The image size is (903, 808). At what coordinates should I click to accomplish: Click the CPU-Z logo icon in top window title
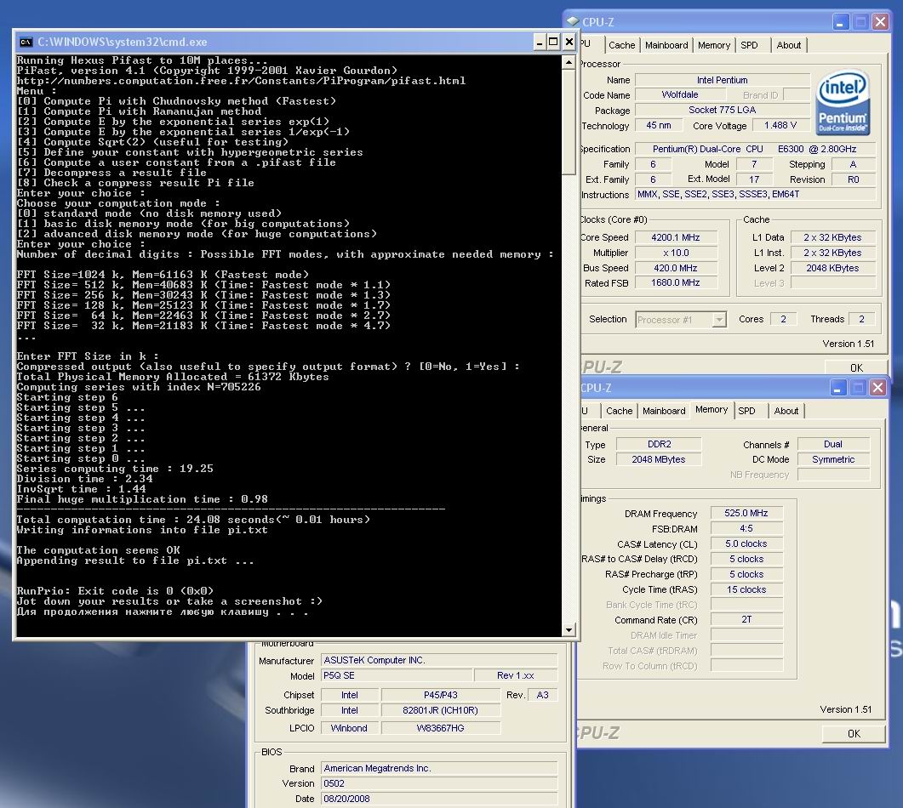[573, 22]
